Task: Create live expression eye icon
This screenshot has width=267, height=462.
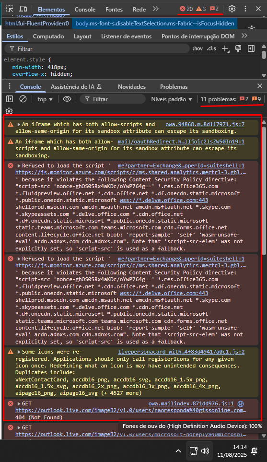Action: (67, 99)
